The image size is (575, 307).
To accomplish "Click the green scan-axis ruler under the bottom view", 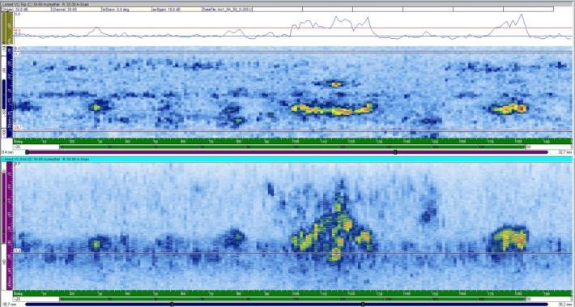I will pos(292,293).
